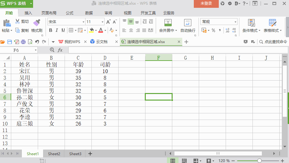Viewport: 289px width, 163px height.
Task: Click the 未登录 login button
Action: coord(206,3)
